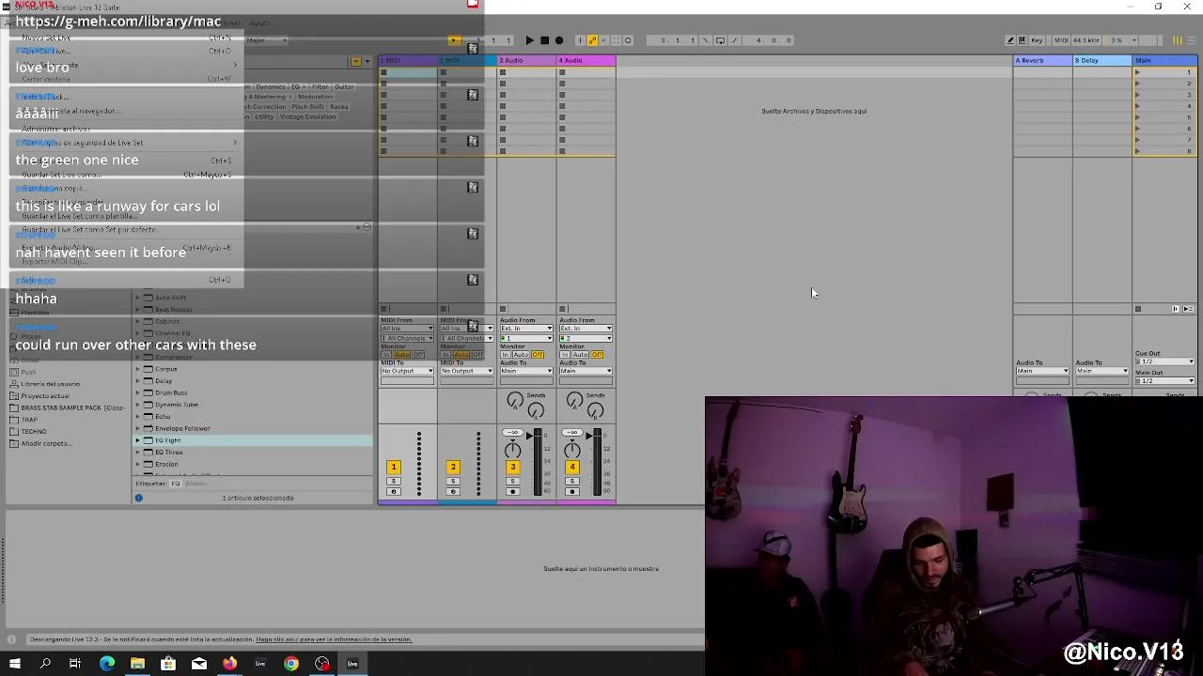
Task: Click the track 3 pan knob
Action: [x=512, y=449]
